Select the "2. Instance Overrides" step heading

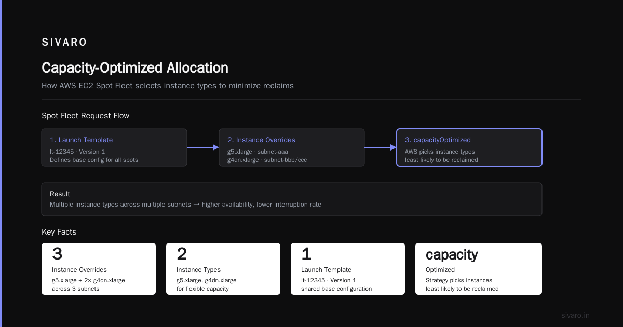(261, 140)
